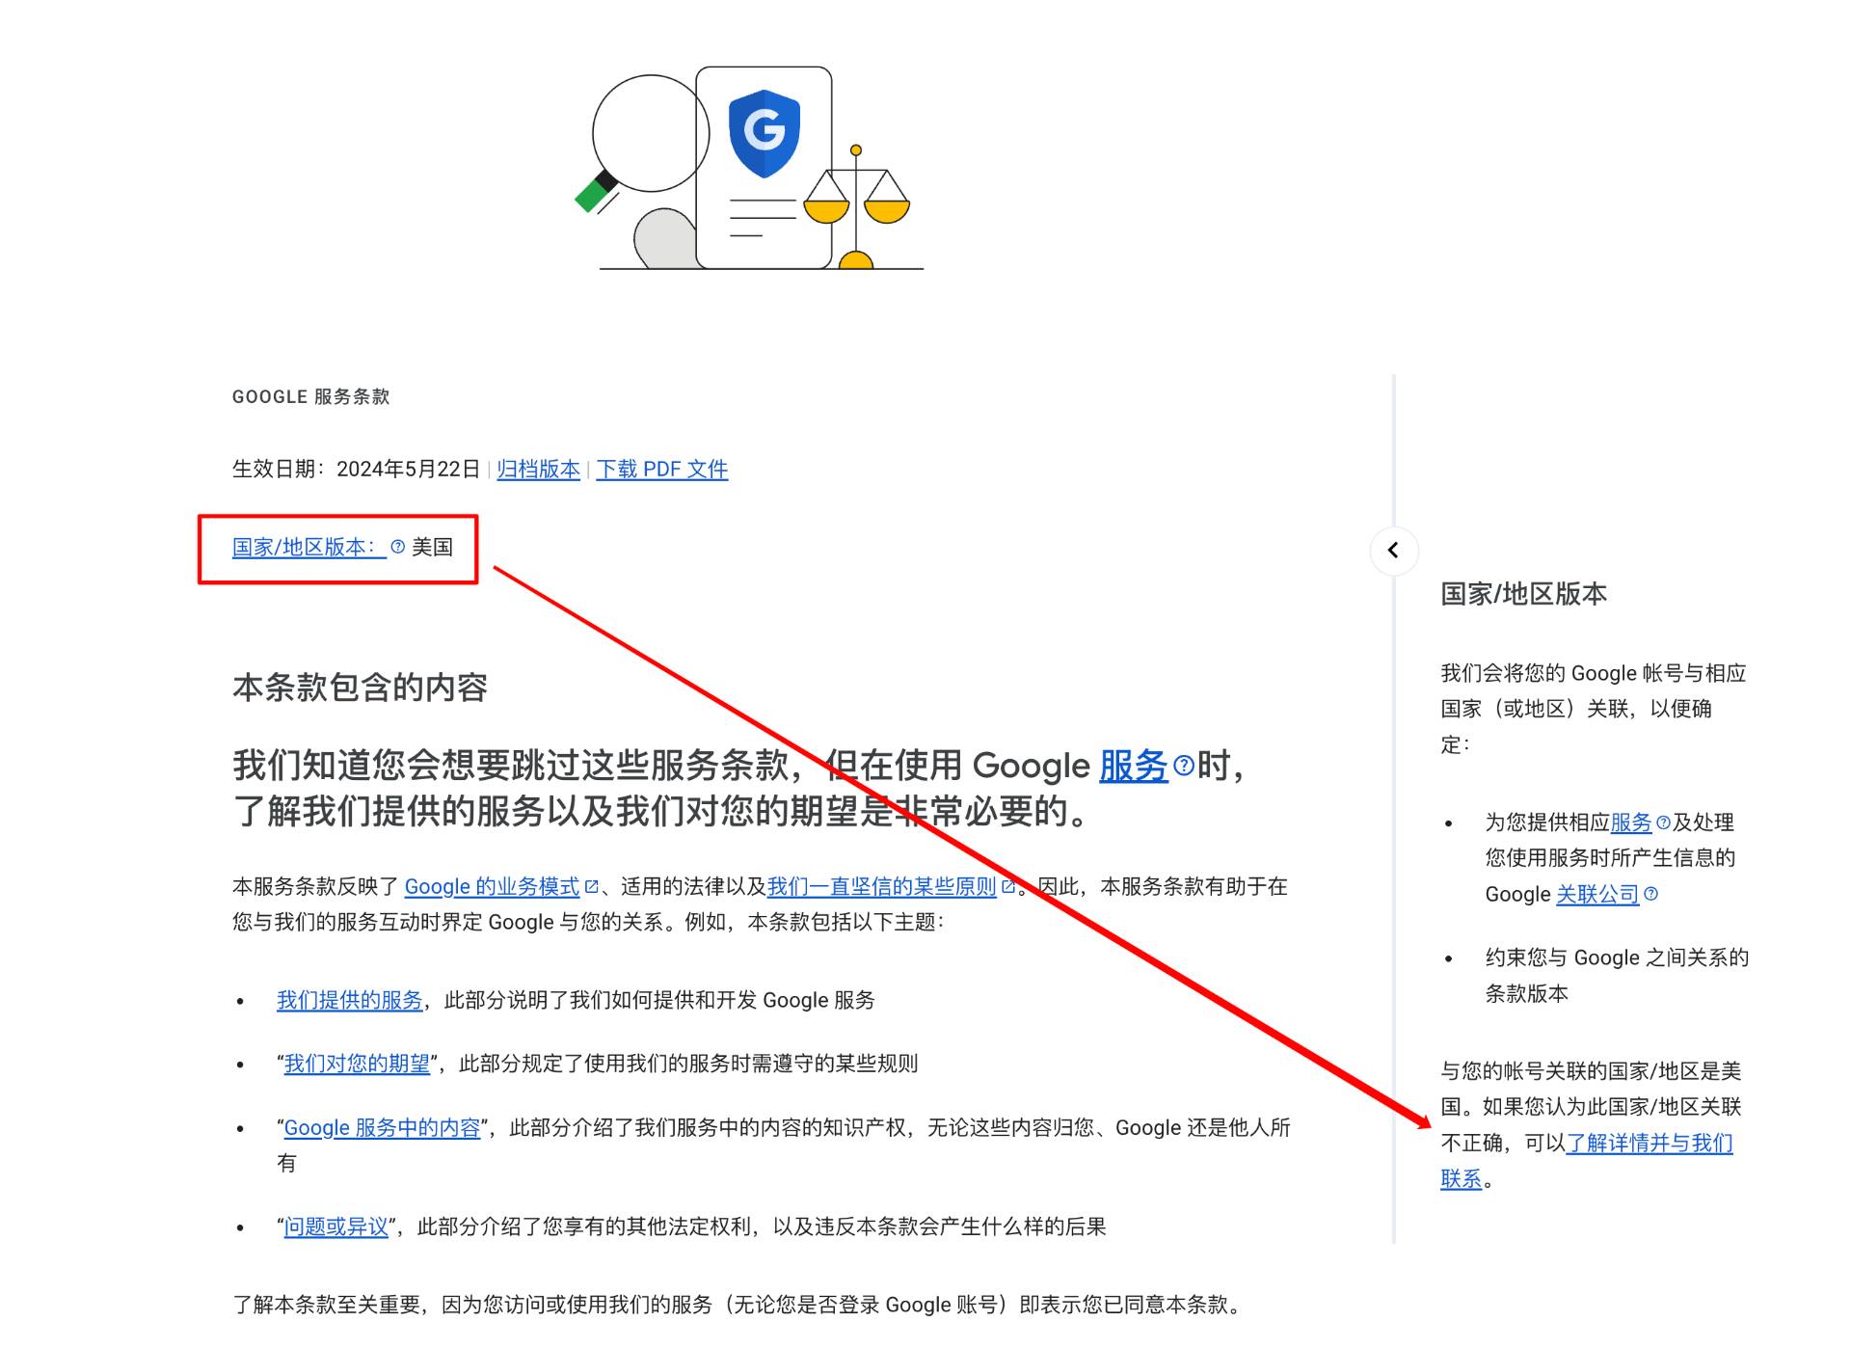
Task: Click help icon after 关联公司
Action: pyautogui.click(x=1650, y=894)
